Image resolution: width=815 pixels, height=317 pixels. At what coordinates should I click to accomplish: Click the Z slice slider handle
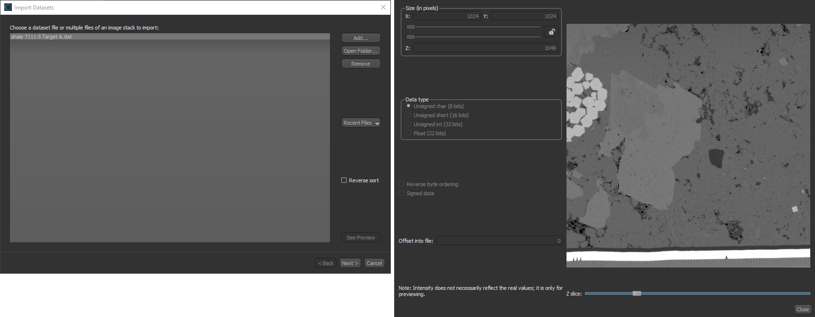636,294
